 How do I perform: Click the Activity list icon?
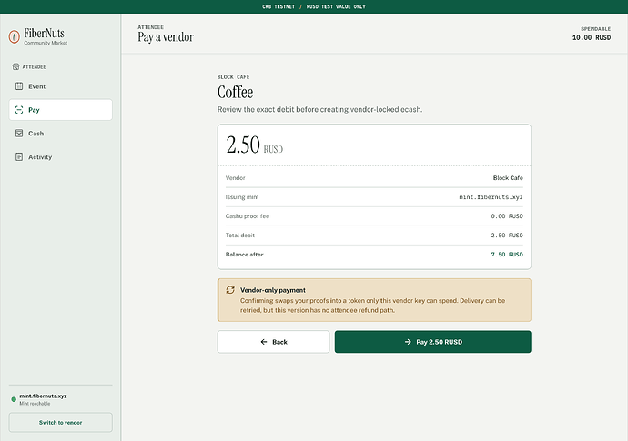click(19, 157)
